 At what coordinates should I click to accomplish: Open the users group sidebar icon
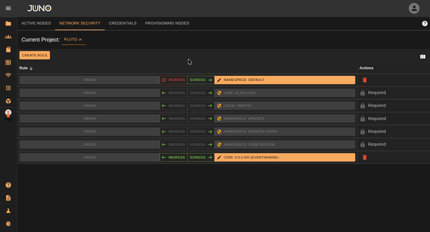coord(8,37)
